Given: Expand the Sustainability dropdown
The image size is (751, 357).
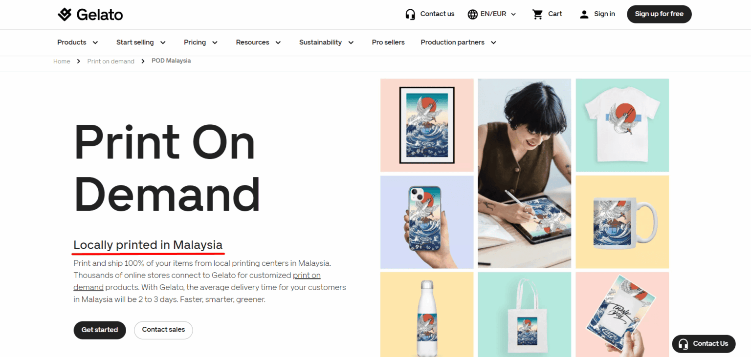Looking at the screenshot, I should point(327,42).
